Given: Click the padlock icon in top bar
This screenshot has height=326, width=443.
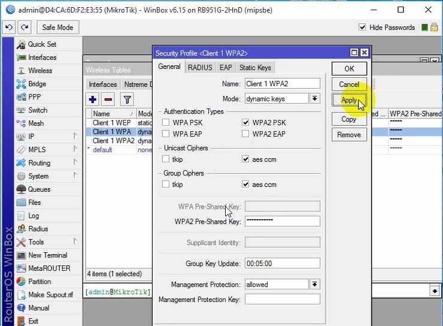Looking at the screenshot, I should click(434, 28).
